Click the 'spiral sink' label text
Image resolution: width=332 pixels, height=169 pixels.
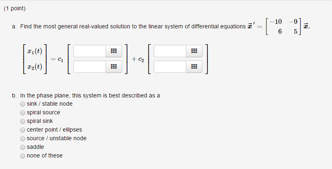click(x=40, y=121)
